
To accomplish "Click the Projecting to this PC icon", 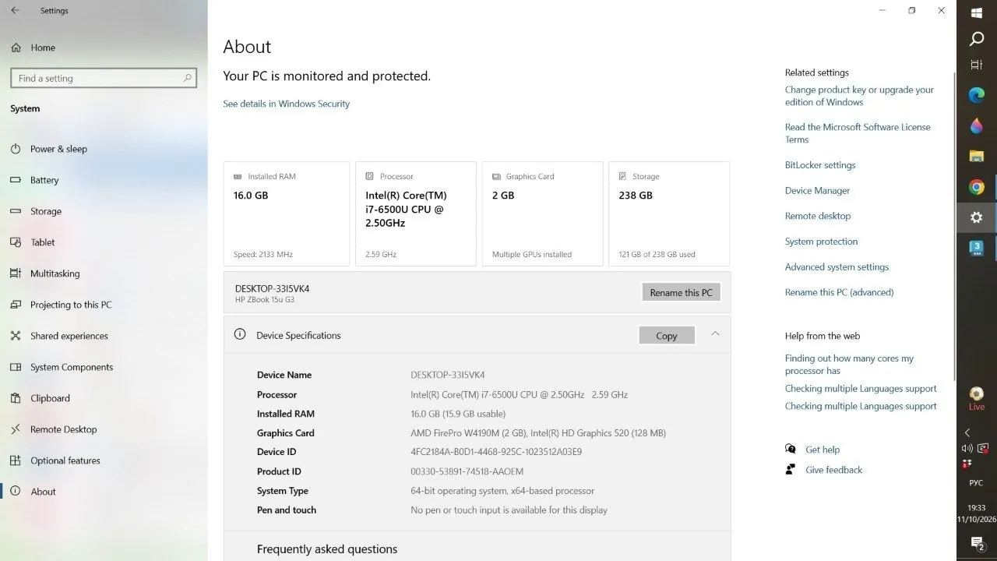I will tap(16, 305).
